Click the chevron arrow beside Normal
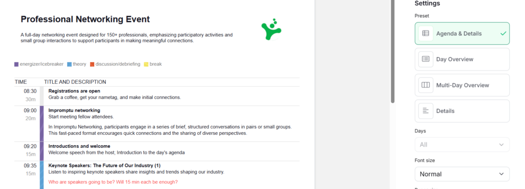The width and height of the screenshot is (525, 189). (501, 174)
